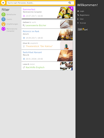Select the Events filter label
Screen dimensions: 104x138
(x=9, y=19)
